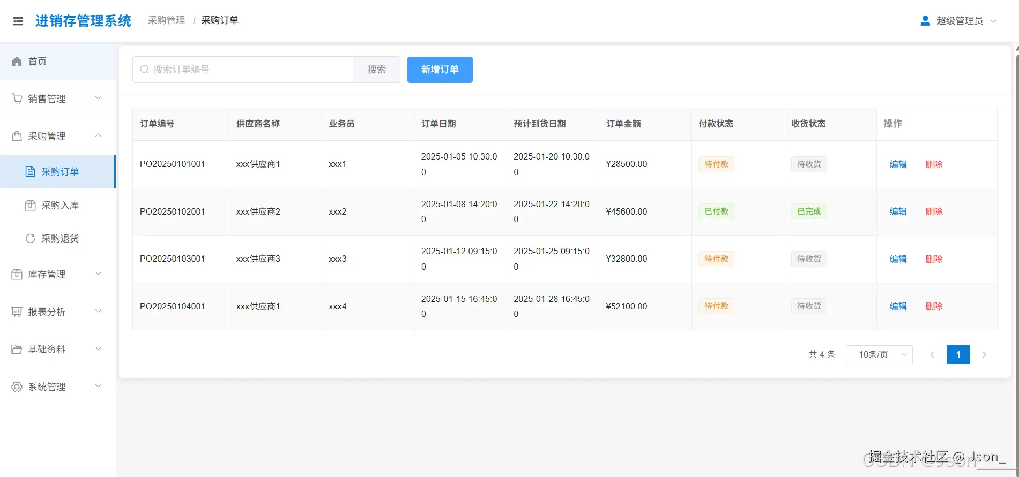1019x477 pixels.
Task: Click the 搜索 button
Action: (x=376, y=70)
